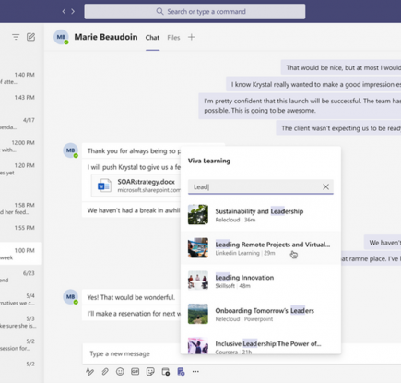The width and height of the screenshot is (401, 383).
Task: Click the Leading Remote Projects thumbnail
Action: pos(198,247)
